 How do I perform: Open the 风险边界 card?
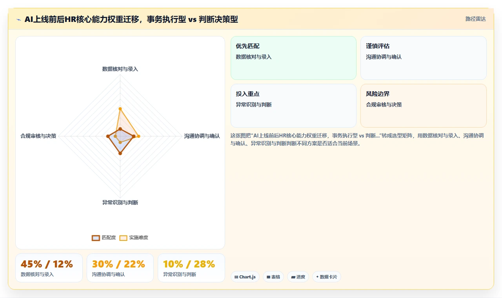(x=424, y=106)
